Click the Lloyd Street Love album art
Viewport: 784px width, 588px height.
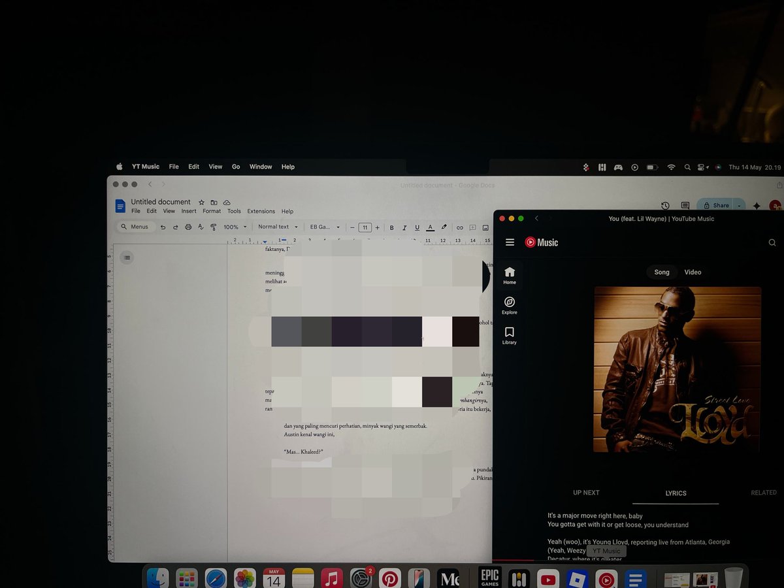pos(678,369)
